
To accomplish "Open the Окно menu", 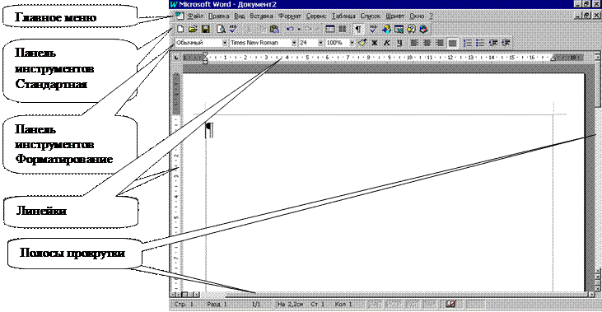I will click(417, 16).
